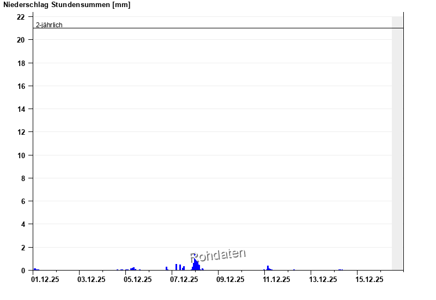Click the 05.12.25 x-axis date
The image size is (436, 300).
138,280
